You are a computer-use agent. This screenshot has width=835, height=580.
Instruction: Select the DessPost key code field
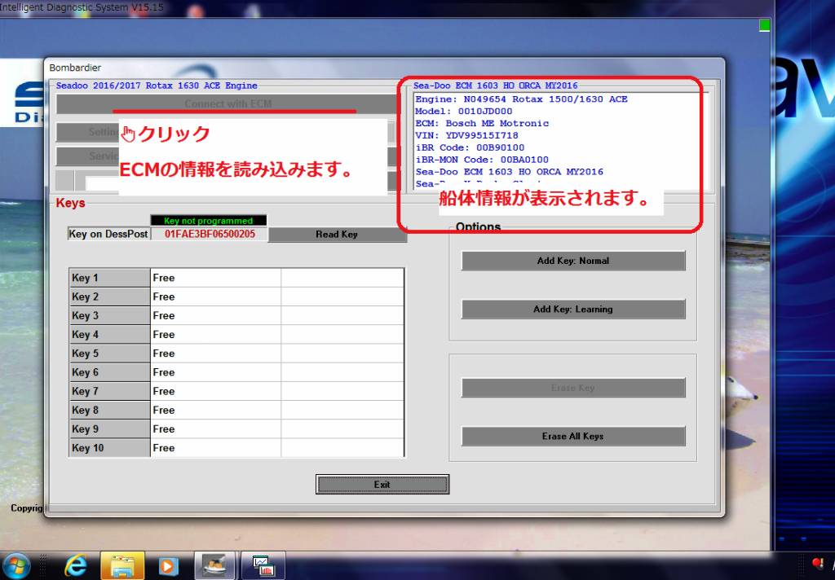tap(210, 234)
